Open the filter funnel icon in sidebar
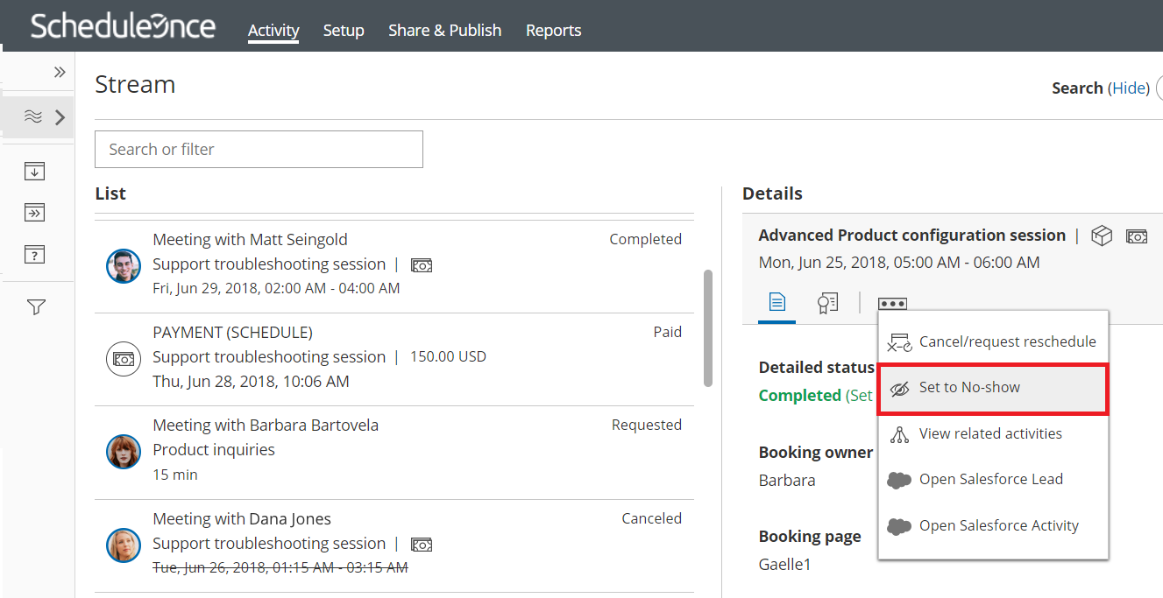This screenshot has height=598, width=1163. 36,306
